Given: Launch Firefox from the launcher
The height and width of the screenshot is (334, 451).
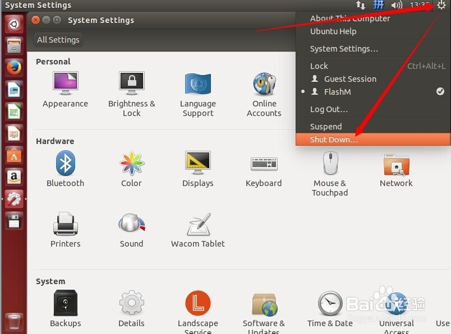Looking at the screenshot, I should (x=14, y=68).
